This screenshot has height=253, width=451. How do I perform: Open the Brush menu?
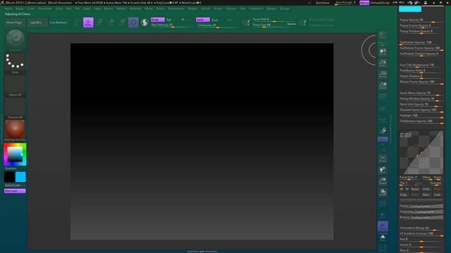tap(20, 8)
